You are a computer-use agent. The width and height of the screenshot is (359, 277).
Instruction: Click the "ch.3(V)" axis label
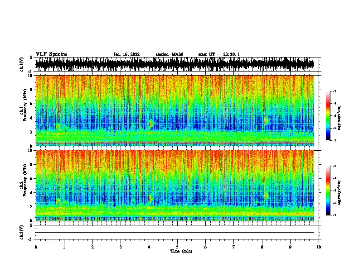click(x=22, y=232)
